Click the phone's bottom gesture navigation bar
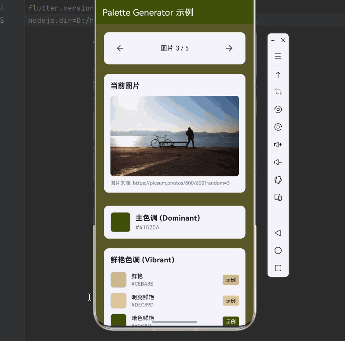 (175, 323)
